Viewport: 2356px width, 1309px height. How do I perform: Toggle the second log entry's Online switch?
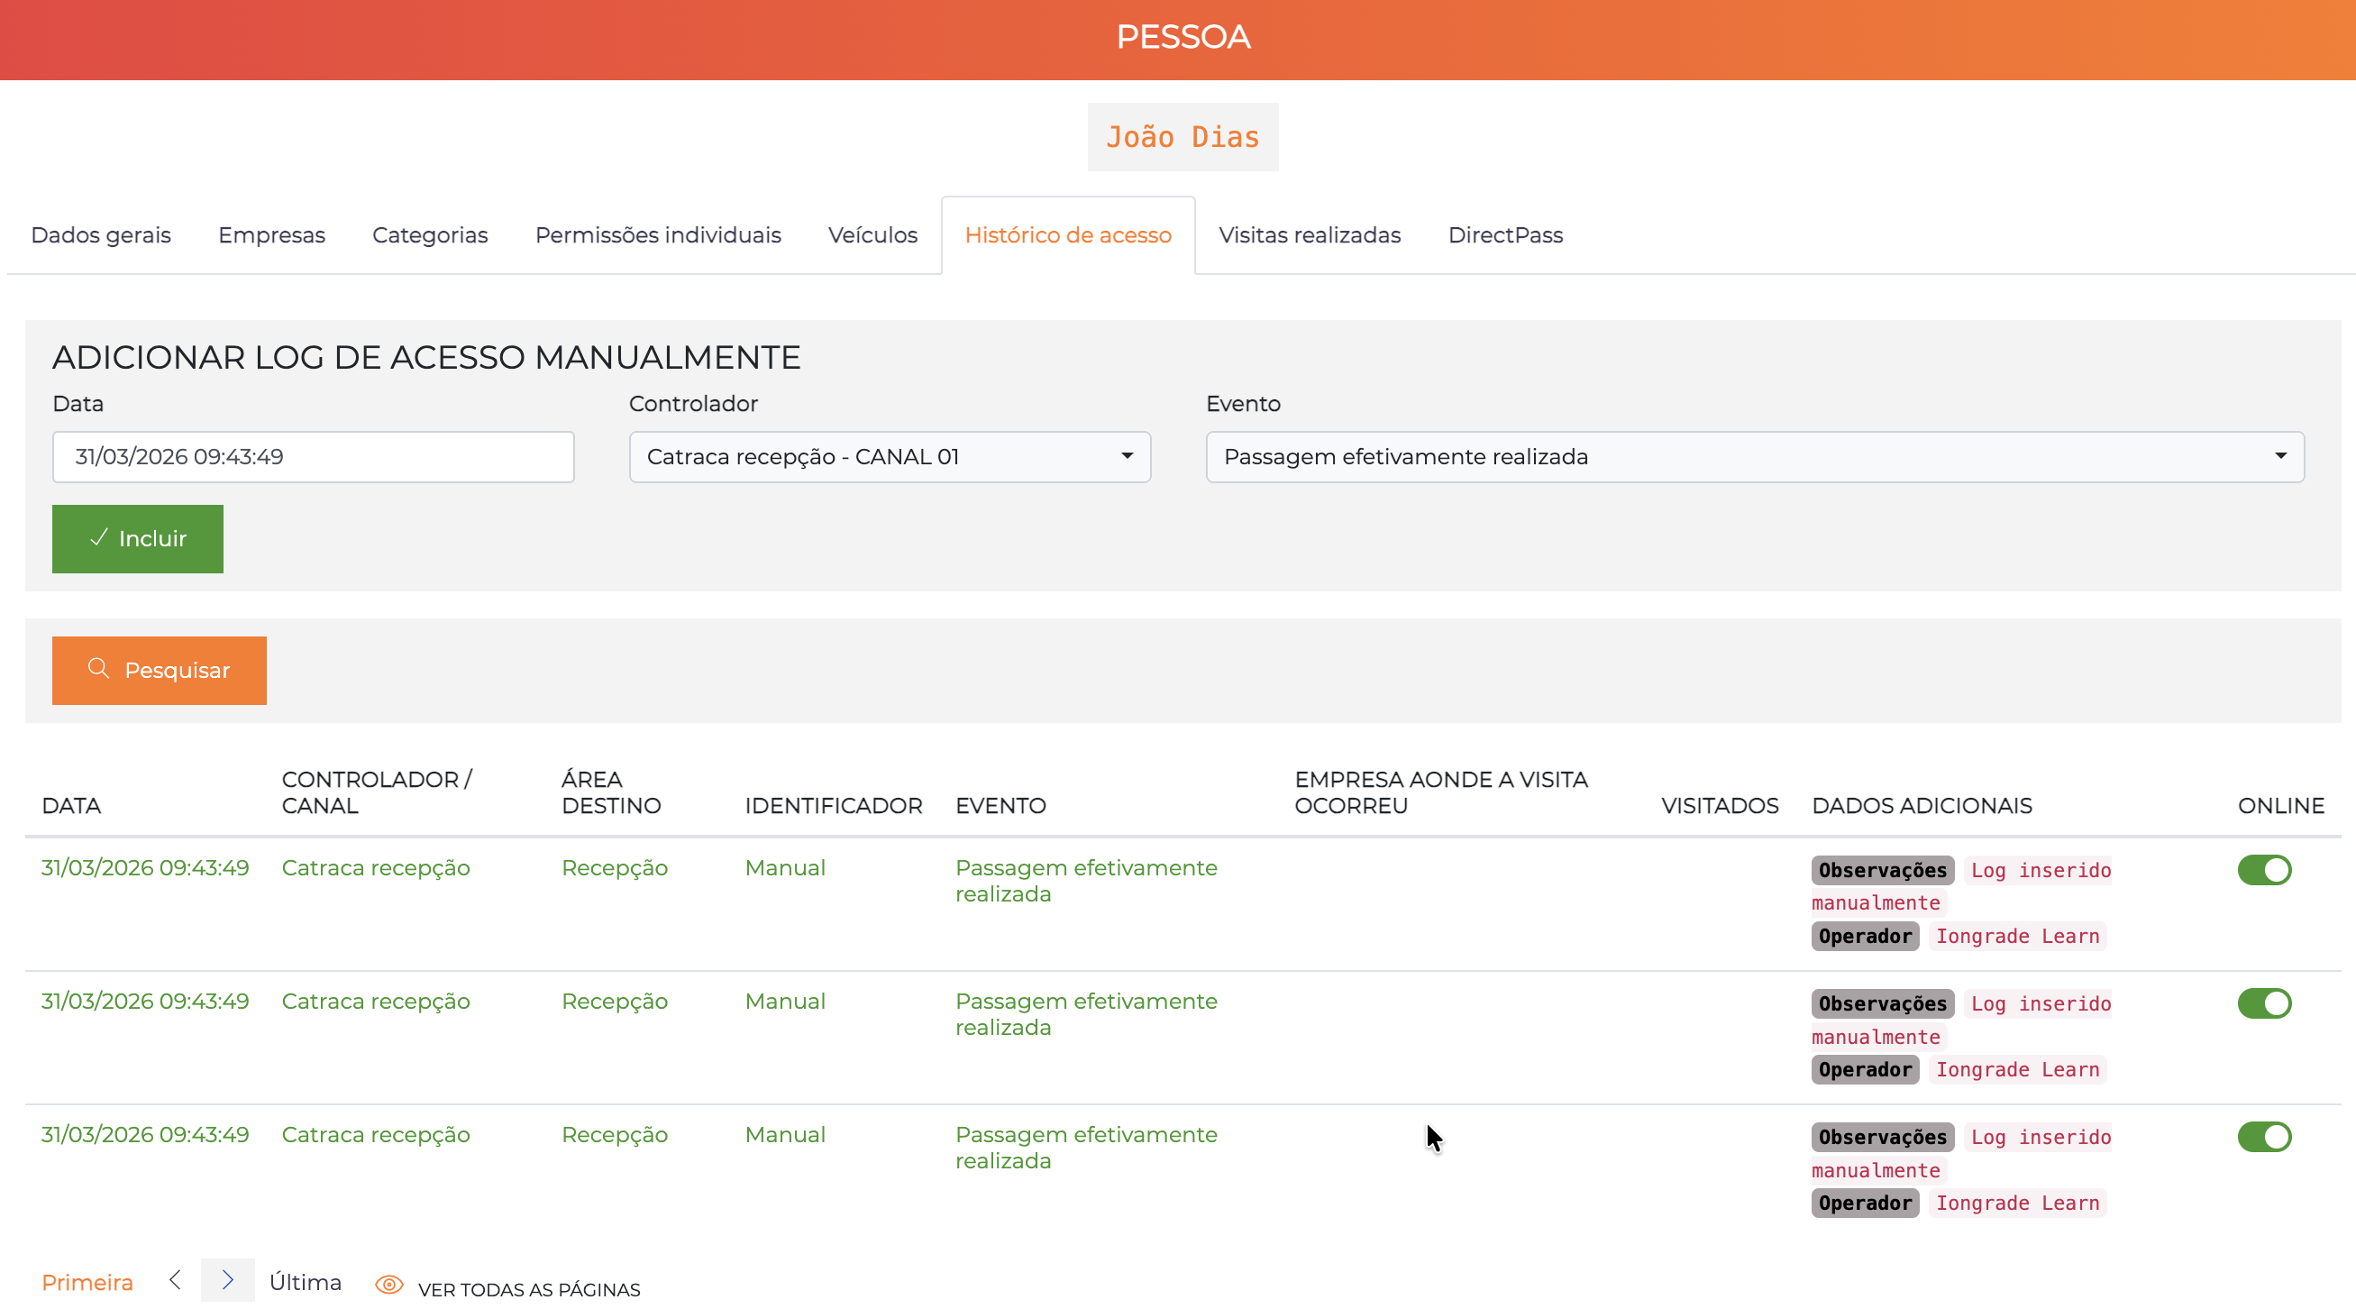coord(2264,1002)
